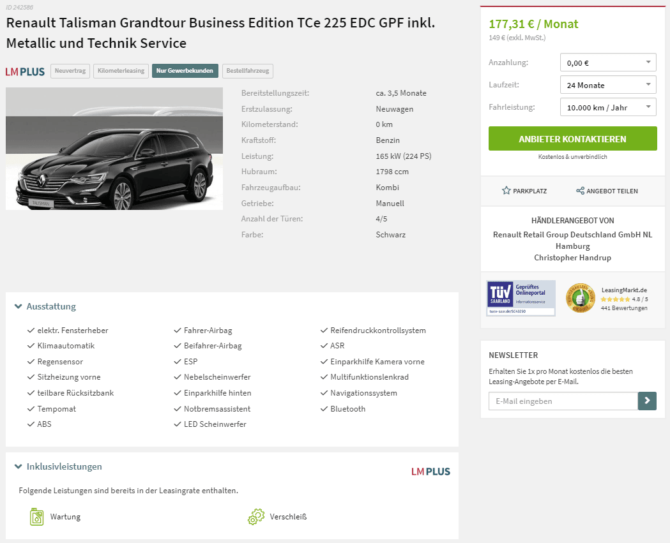Click the Bestellfahrzeug tag
670x543 pixels.
(x=247, y=71)
